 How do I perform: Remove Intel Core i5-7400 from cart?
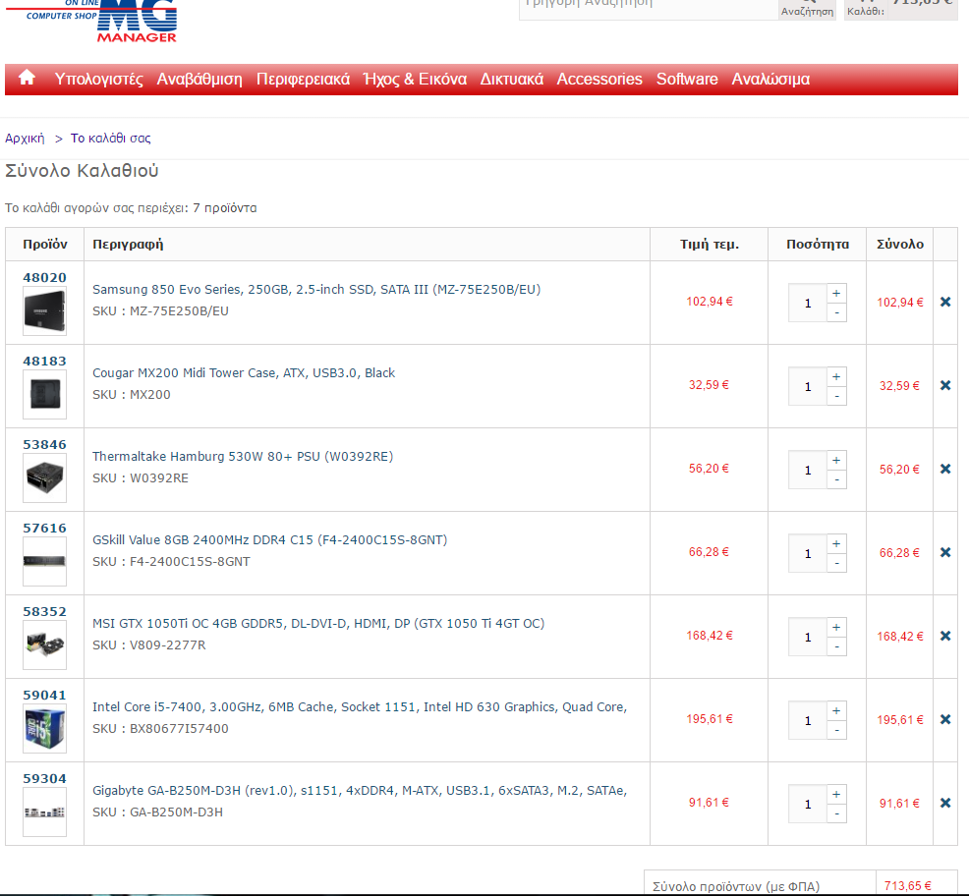tap(944, 718)
